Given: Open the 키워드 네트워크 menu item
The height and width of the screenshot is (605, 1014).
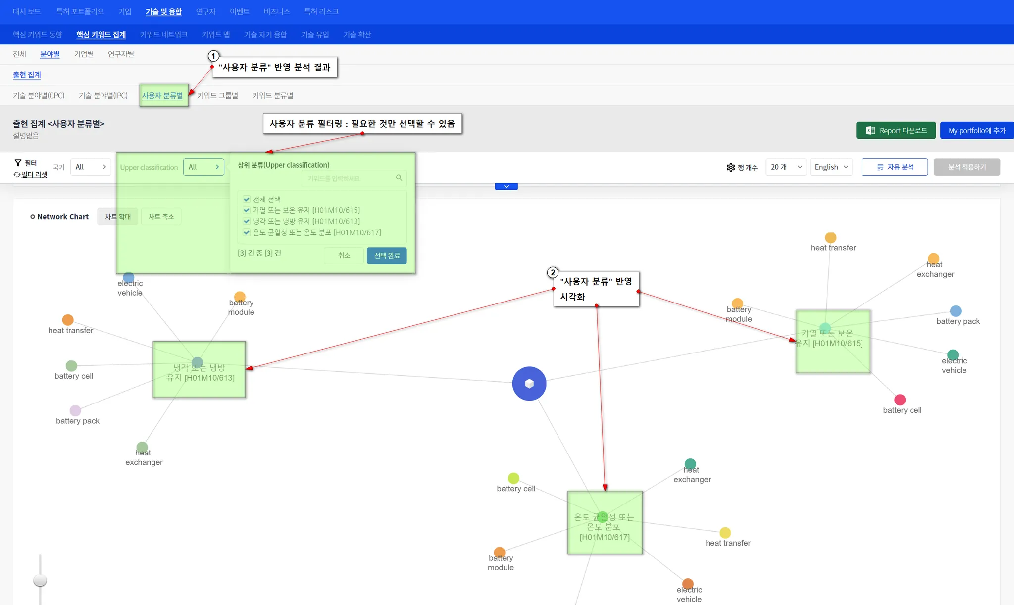Looking at the screenshot, I should click(163, 34).
